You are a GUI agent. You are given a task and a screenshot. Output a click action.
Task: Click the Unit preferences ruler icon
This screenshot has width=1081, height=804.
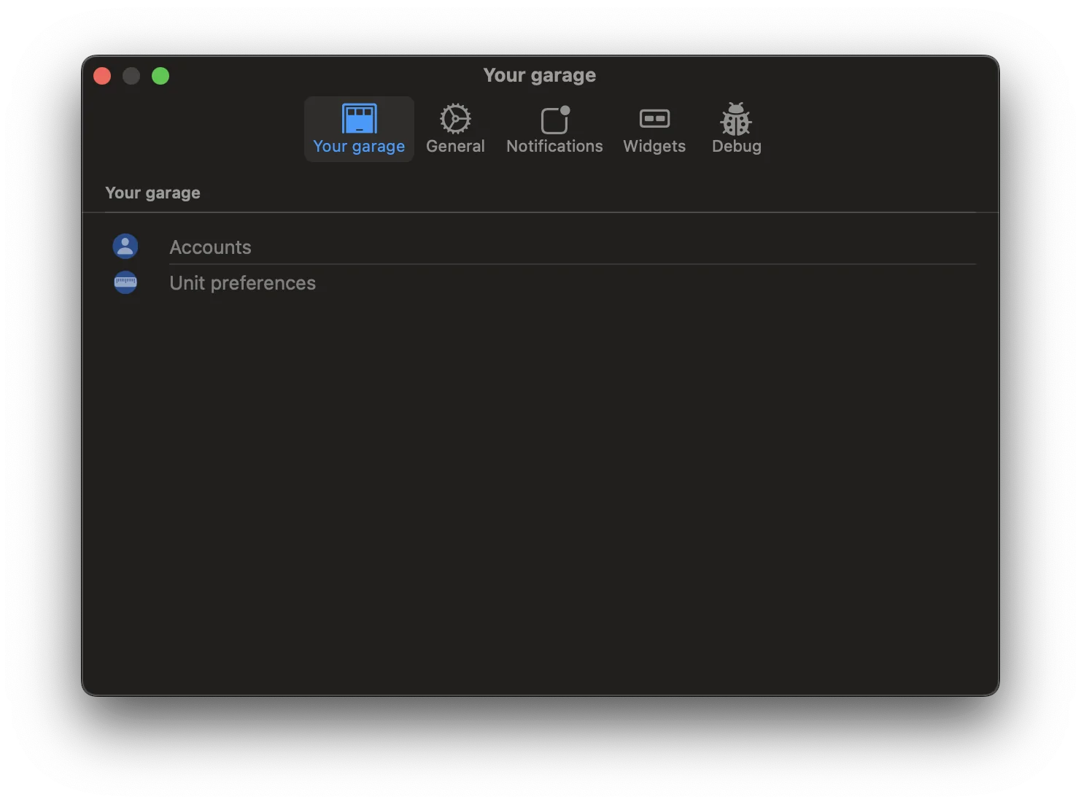coord(125,282)
